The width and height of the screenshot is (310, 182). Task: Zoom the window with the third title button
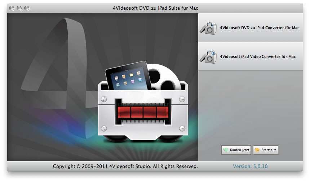tap(27, 8)
